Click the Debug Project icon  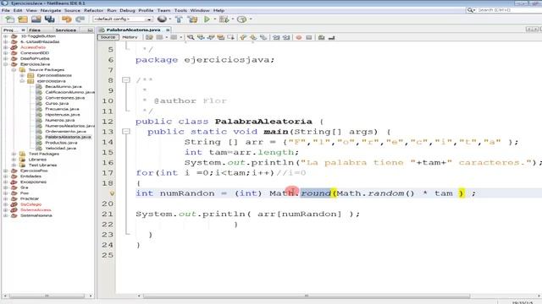coord(224,19)
